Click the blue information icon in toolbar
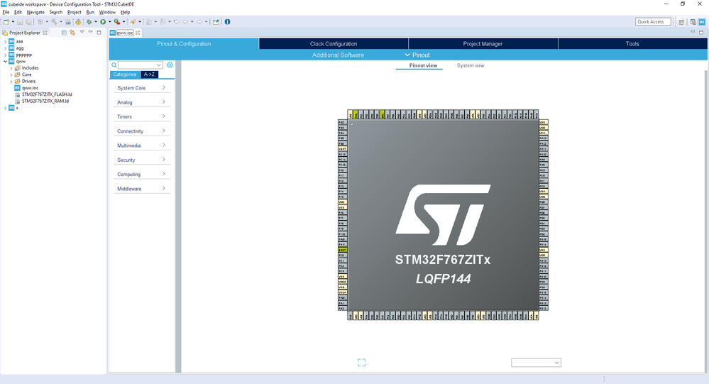The image size is (709, 384). [227, 22]
